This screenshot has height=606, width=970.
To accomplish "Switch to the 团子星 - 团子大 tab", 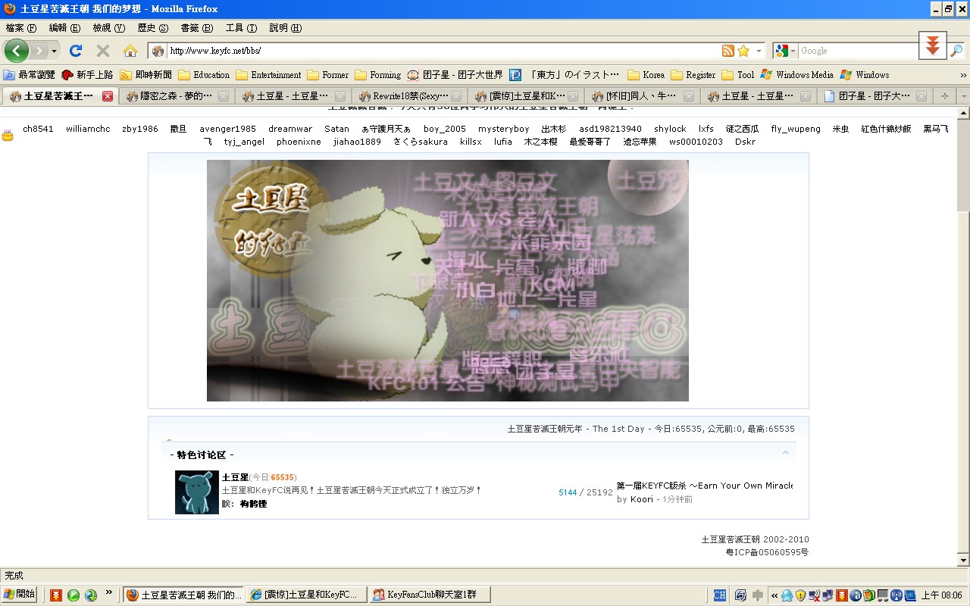I will point(875,96).
